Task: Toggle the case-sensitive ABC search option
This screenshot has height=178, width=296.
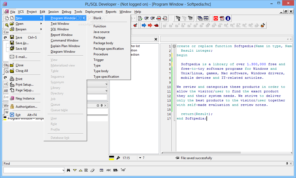Action: pyautogui.click(x=109, y=170)
